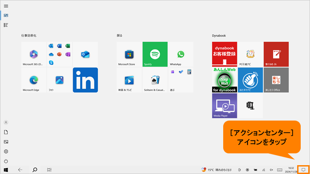The height and width of the screenshot is (174, 310).
Task: Open あんしんWeb Sagi Wall tile
Action: 225,80
